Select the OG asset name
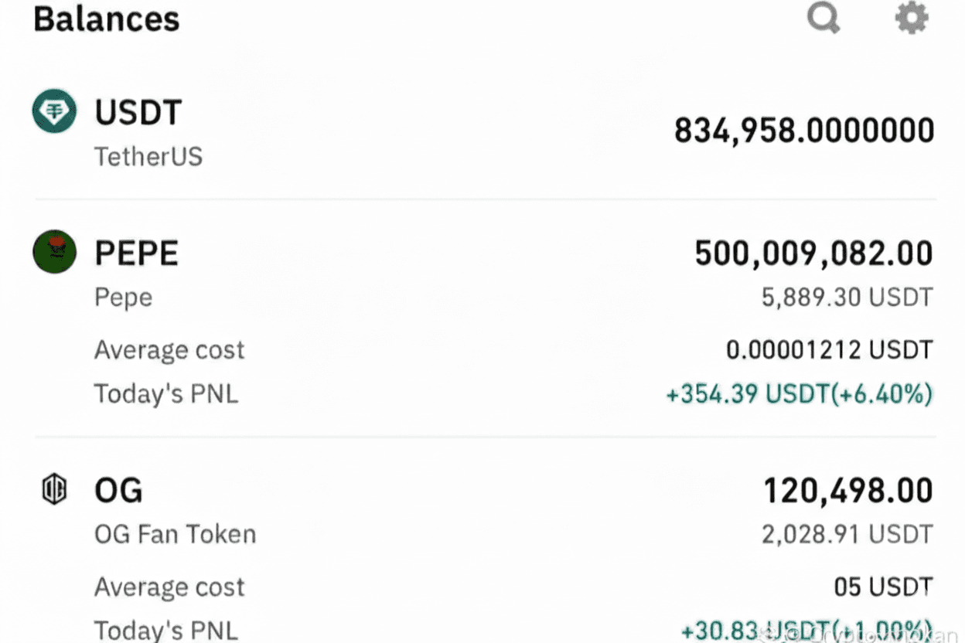Image resolution: width=965 pixels, height=643 pixels. (118, 491)
